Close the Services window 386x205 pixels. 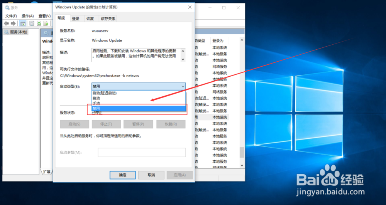pos(238,8)
